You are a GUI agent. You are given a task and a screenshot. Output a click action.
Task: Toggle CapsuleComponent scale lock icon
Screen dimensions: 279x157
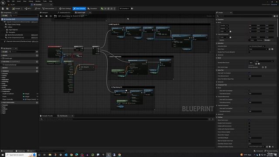pos(231,37)
